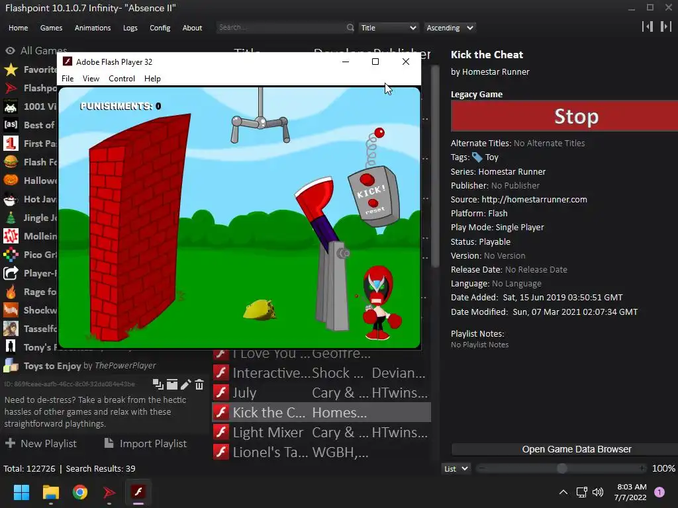This screenshot has width=678, height=508.
Task: Click homestarrunner.com source link
Action: click(x=534, y=200)
